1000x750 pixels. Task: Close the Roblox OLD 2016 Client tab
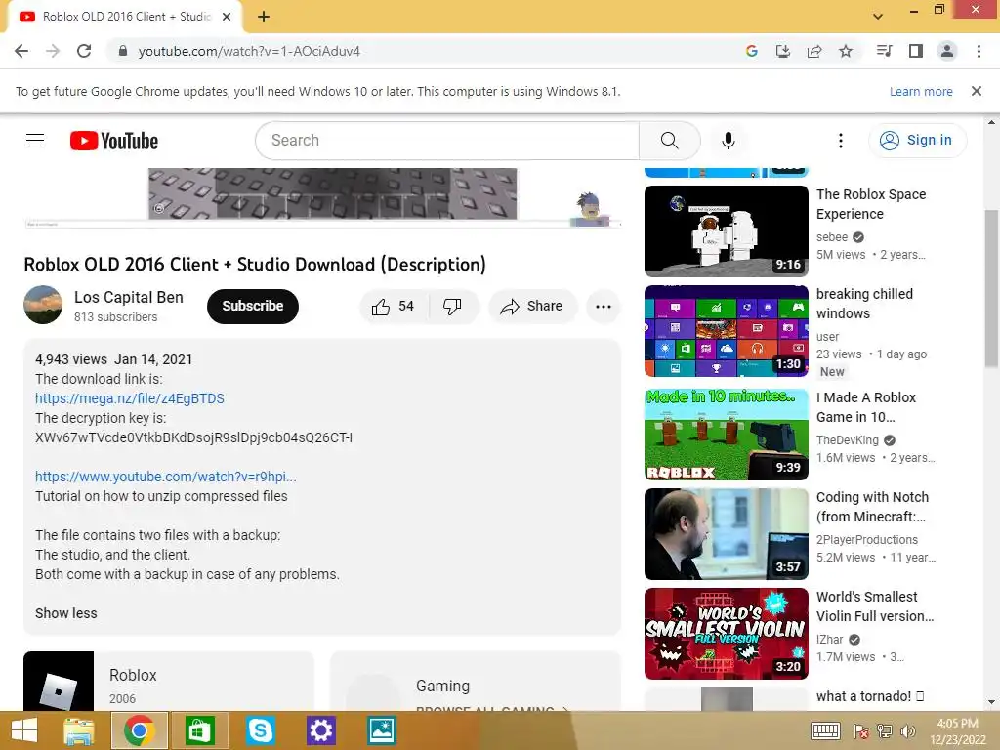tap(227, 17)
